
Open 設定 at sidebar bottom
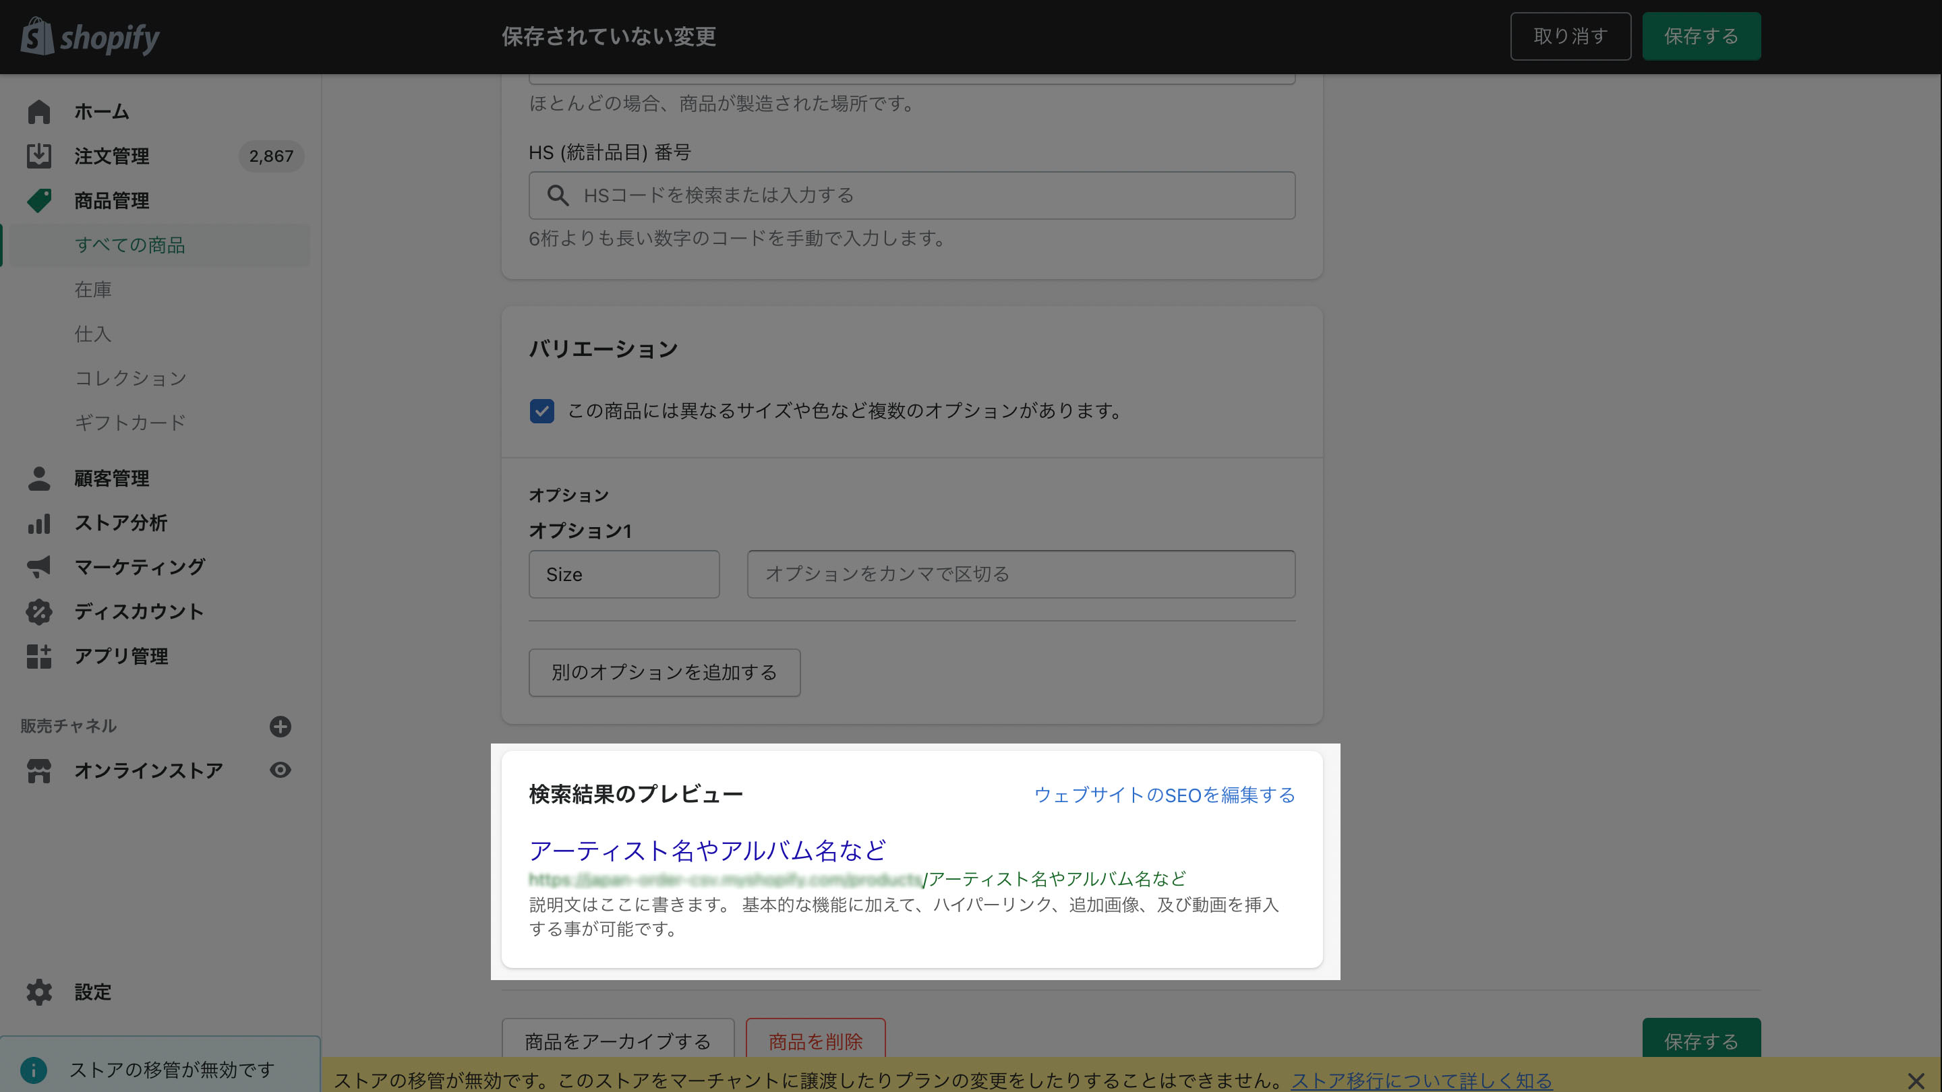(x=93, y=992)
